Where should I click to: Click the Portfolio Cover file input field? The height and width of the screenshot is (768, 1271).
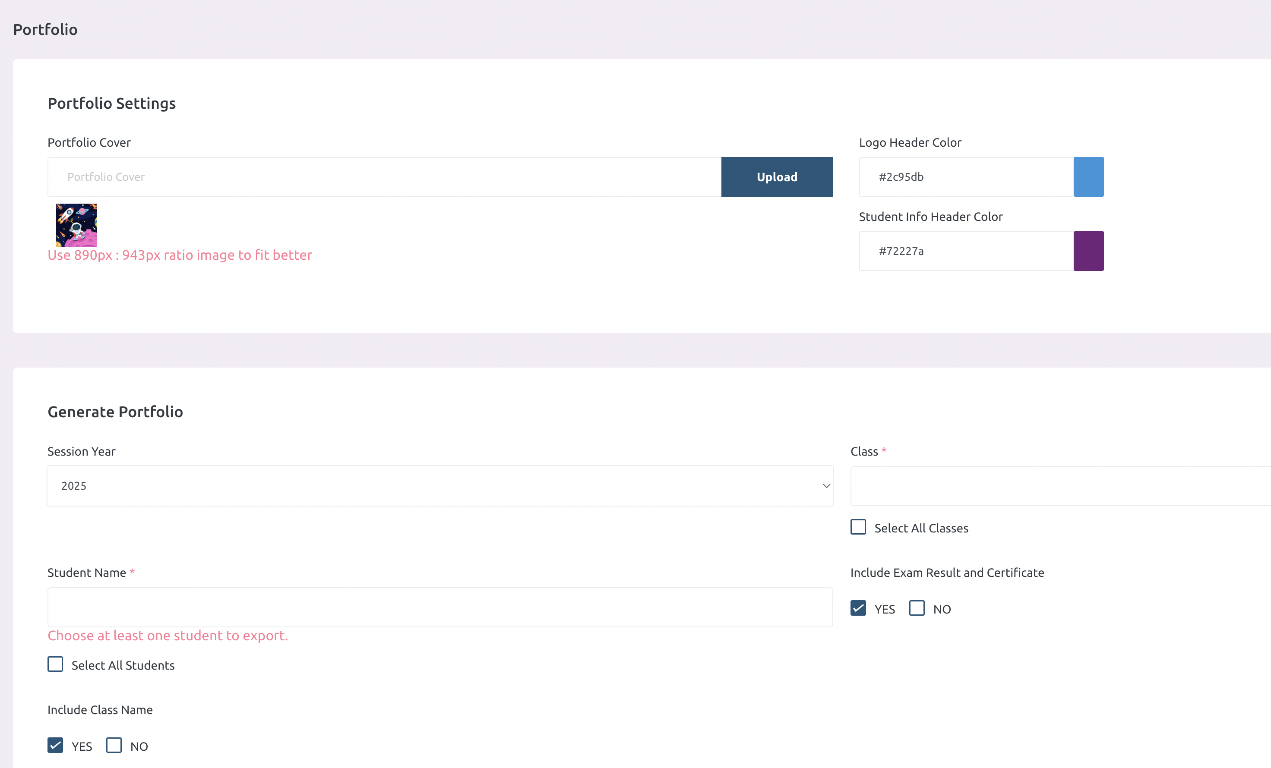[384, 177]
